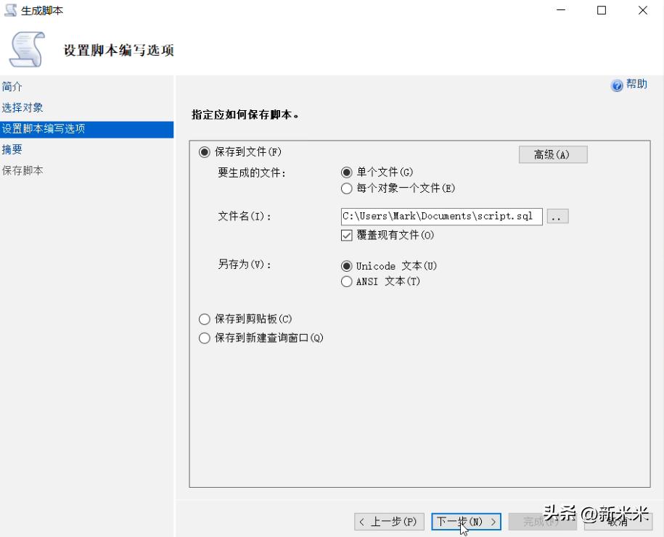Screen dimensions: 664x537
Task: Open the 选择对象 wizard step
Action: click(x=22, y=107)
